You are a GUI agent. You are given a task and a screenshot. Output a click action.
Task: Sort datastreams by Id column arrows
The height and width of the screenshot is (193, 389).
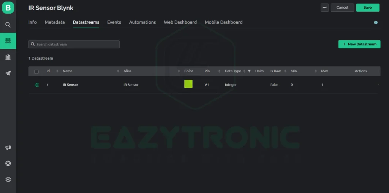57,71
